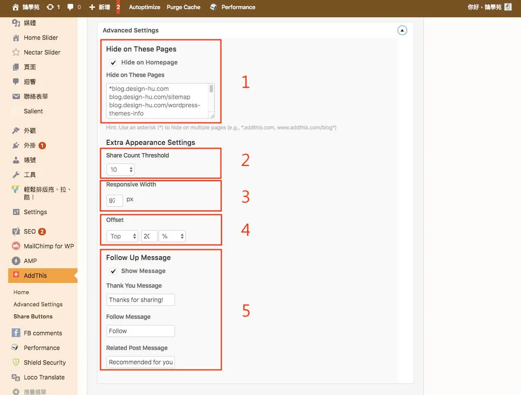Click the Shield Security icon in sidebar

click(x=16, y=363)
